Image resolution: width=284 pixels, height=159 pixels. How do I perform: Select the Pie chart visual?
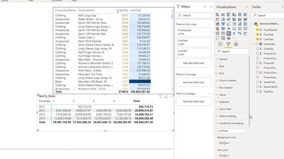234,24
